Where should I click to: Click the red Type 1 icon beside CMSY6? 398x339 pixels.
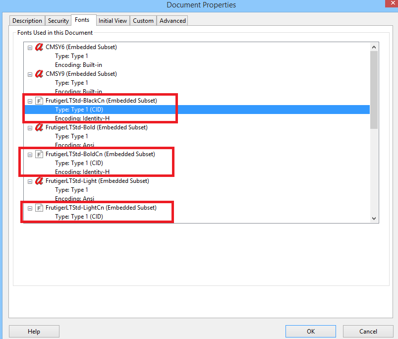tap(39, 47)
